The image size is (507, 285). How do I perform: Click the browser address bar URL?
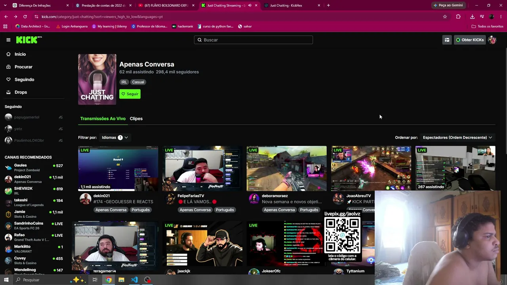pyautogui.click(x=102, y=17)
